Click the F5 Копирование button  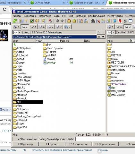click(x=79, y=144)
